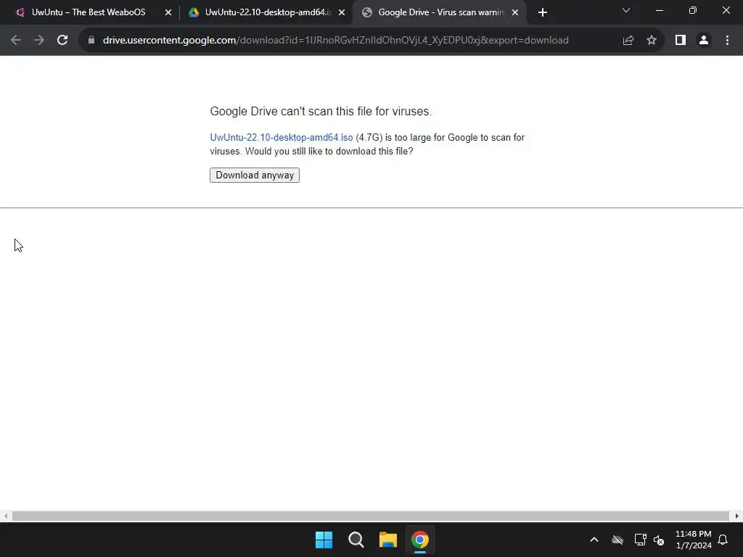743x557 pixels.
Task: Open Chrome's three-dot menu
Action: [x=727, y=41]
